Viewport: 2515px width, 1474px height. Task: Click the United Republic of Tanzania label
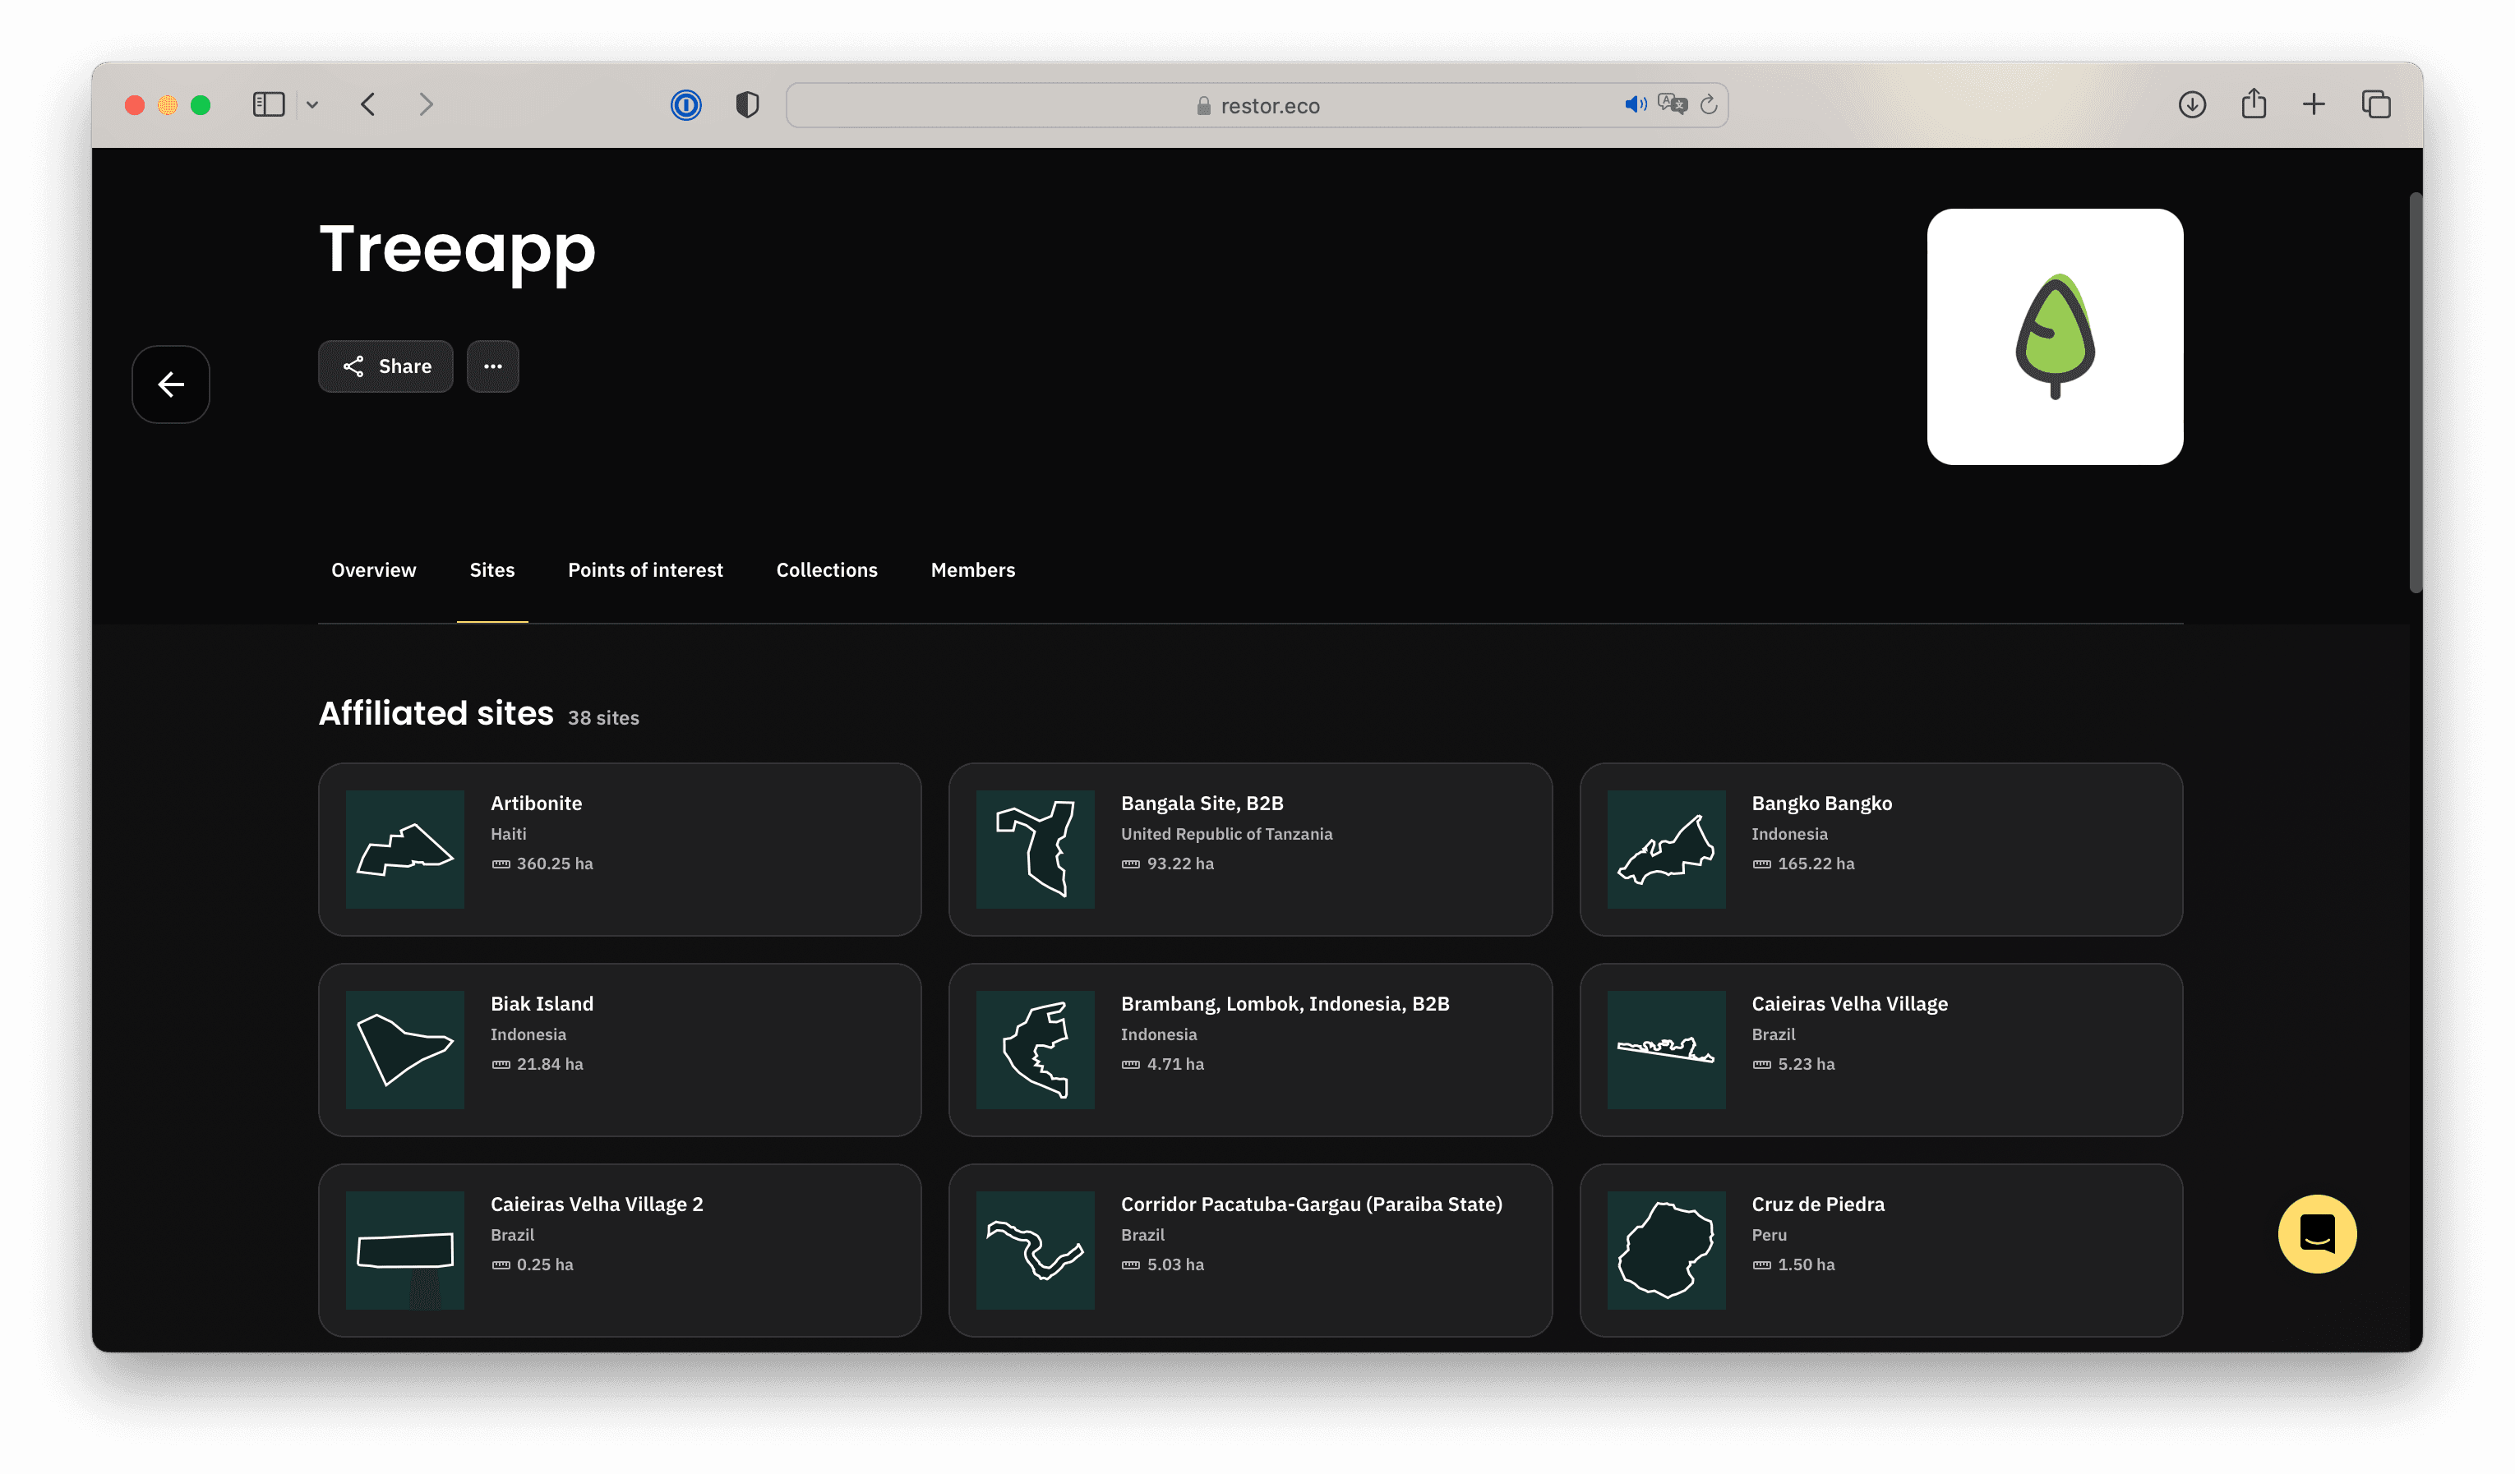(x=1225, y=834)
